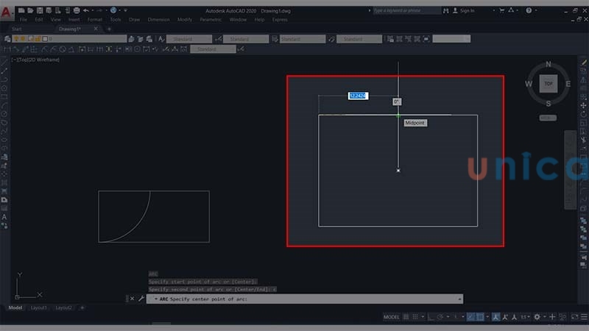Screen dimensions: 589x331
Task: Toggle Ortho mode in the status bar
Action: click(429, 317)
